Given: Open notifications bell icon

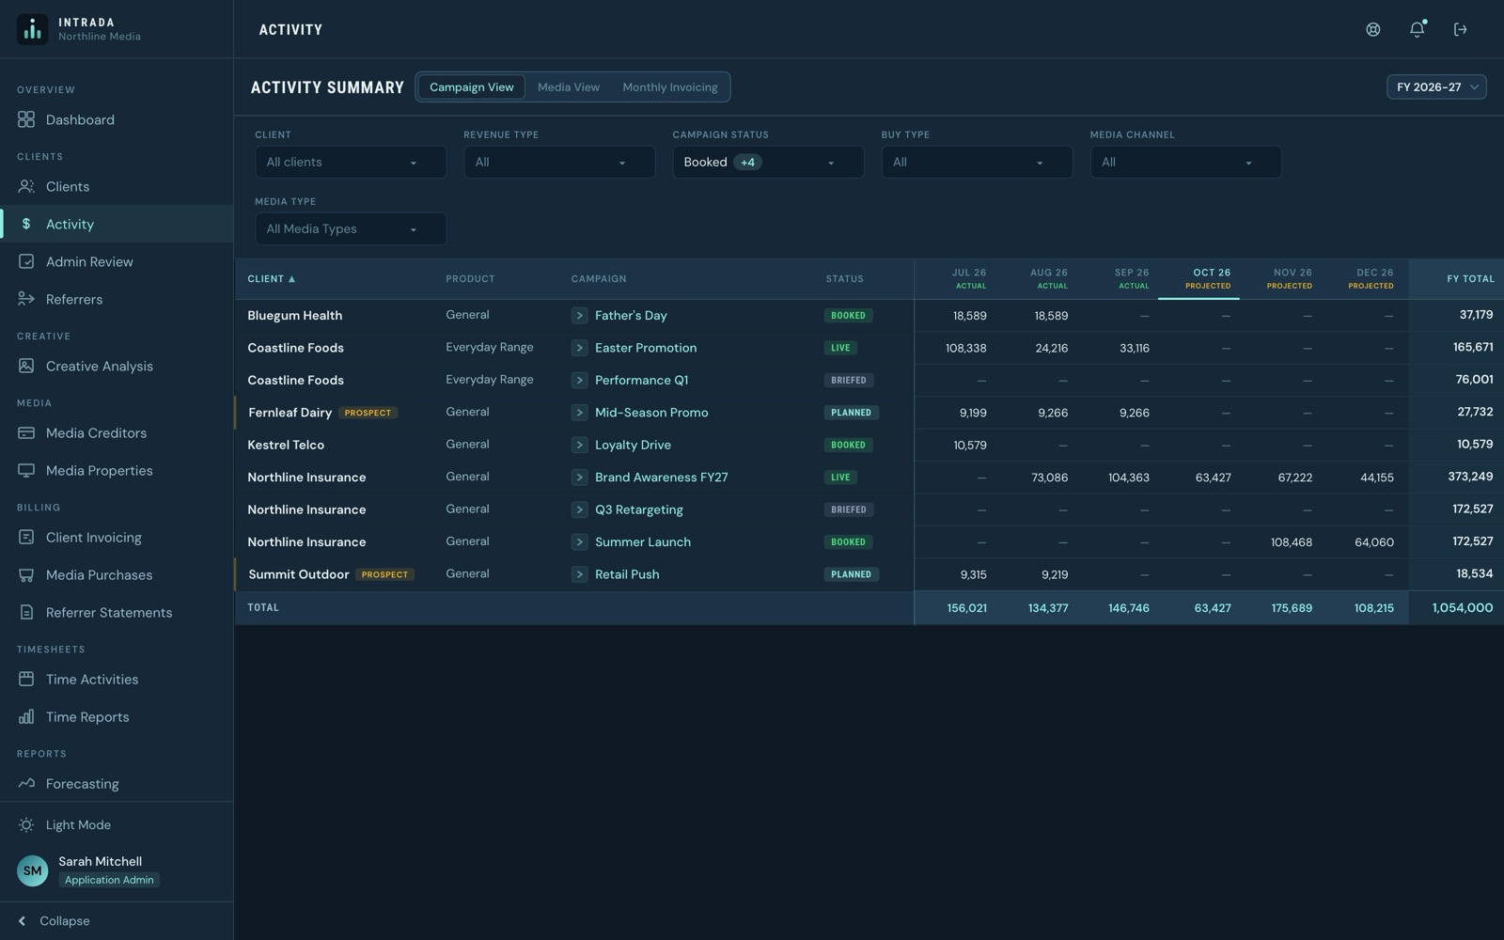Looking at the screenshot, I should [1418, 29].
